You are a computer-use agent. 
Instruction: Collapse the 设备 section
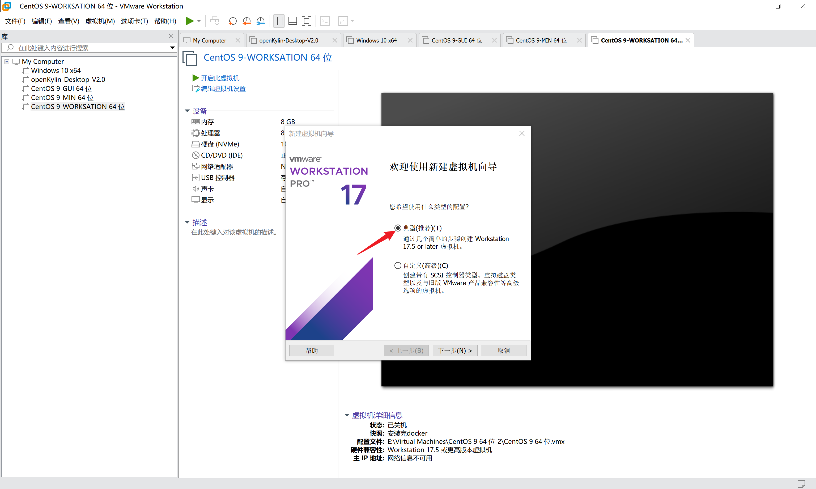click(x=187, y=111)
